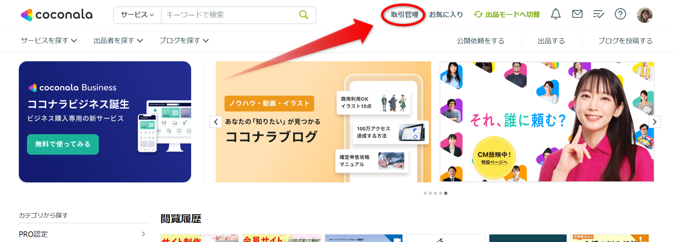
Task: Select the last carousel pagination dot
Action: click(446, 193)
